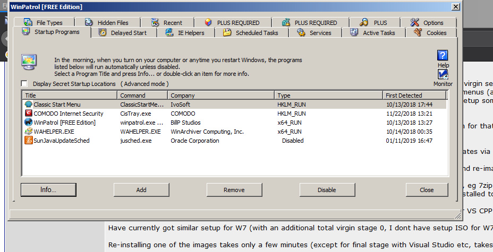Viewport: 493px width, 252px height.
Task: Select the WAHELPER.EXE title entry
Action: pos(54,132)
